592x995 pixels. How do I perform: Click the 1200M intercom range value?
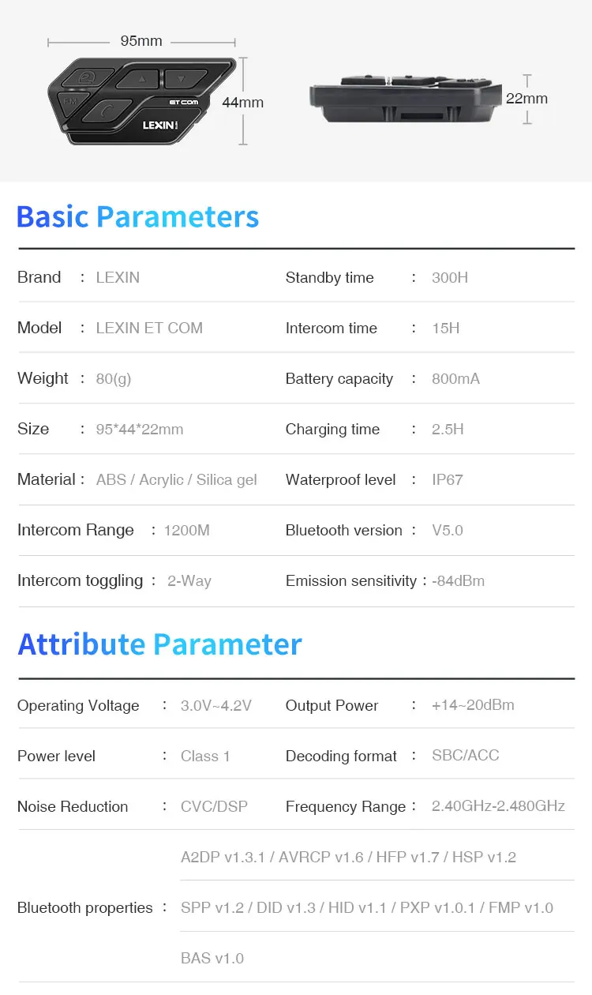[x=186, y=530]
